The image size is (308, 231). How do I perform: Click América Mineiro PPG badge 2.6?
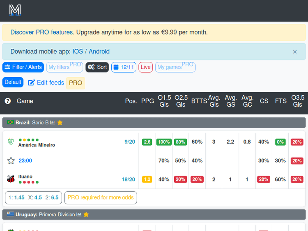click(x=147, y=142)
